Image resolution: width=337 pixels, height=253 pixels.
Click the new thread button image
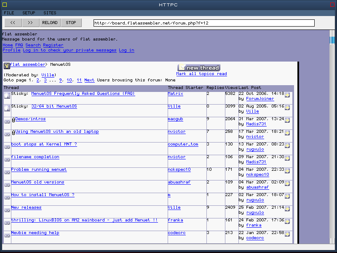coord(199,67)
